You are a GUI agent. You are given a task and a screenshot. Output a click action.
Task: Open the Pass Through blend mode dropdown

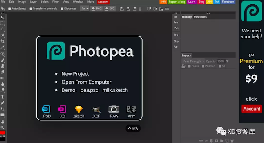193,61
